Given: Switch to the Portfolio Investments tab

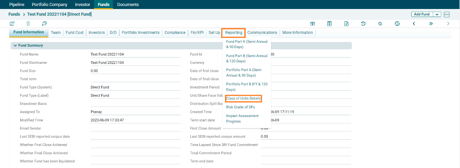Looking at the screenshot, I should pyautogui.click(x=141, y=33).
